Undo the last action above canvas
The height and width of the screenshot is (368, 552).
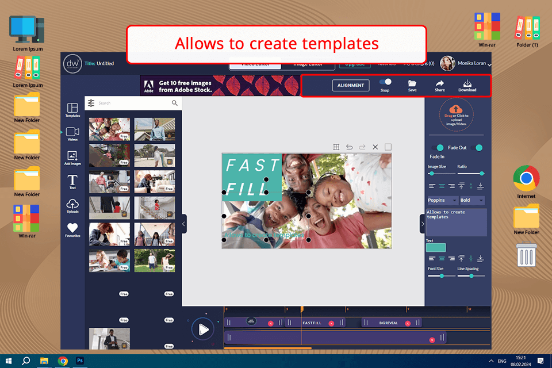[x=349, y=147]
